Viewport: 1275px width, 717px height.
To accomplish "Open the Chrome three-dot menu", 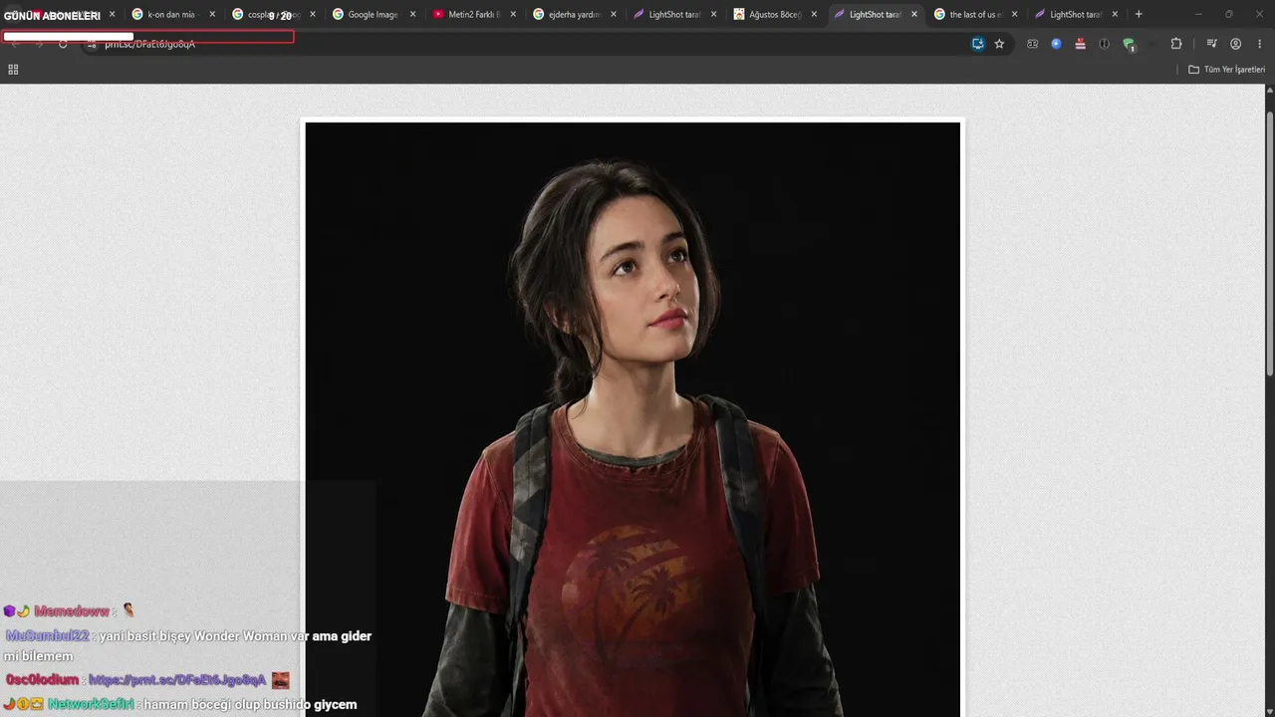I will [x=1259, y=44].
